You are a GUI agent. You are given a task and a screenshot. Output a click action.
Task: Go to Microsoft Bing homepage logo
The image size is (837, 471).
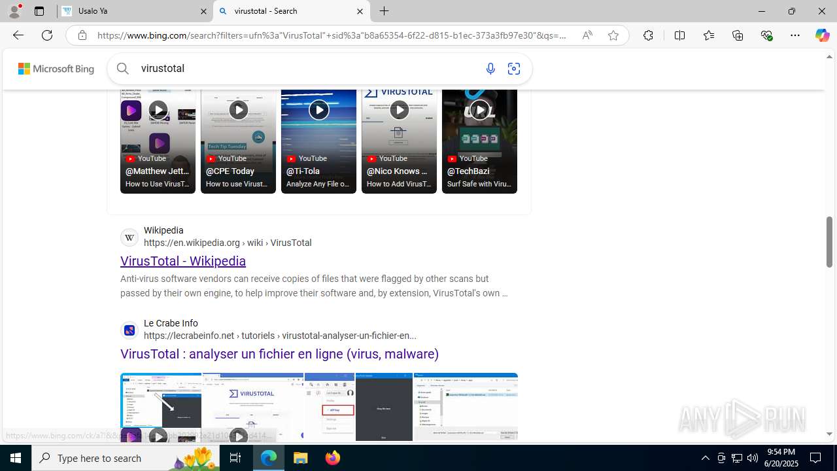click(56, 69)
